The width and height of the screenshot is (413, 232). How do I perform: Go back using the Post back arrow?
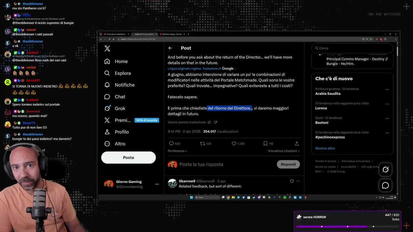[x=170, y=48]
